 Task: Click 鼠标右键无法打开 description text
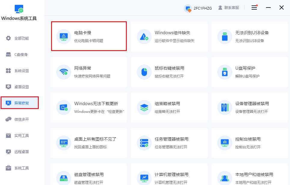[x=169, y=76]
